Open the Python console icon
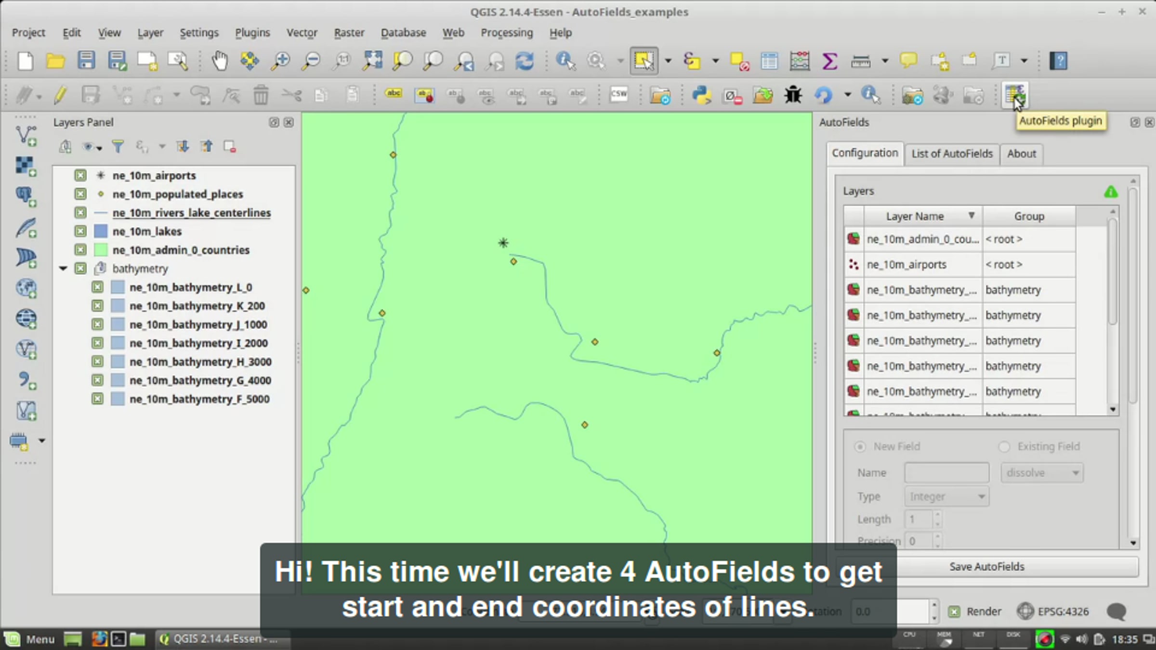Screen dimensions: 1156x650 coord(702,95)
